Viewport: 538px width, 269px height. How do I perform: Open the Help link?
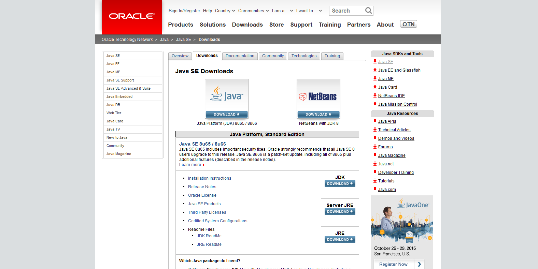[x=208, y=11]
